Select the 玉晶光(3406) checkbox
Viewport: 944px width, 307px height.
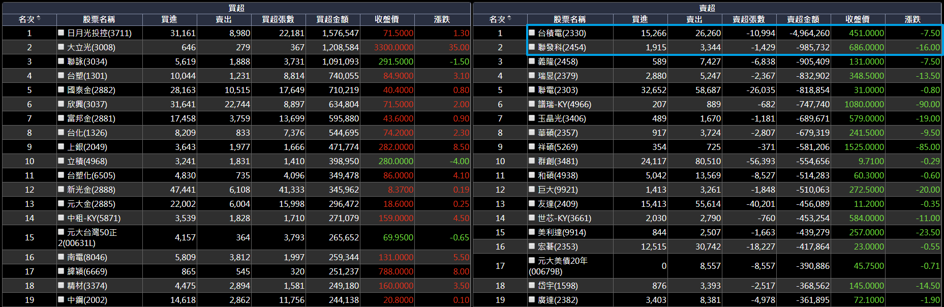pos(532,118)
